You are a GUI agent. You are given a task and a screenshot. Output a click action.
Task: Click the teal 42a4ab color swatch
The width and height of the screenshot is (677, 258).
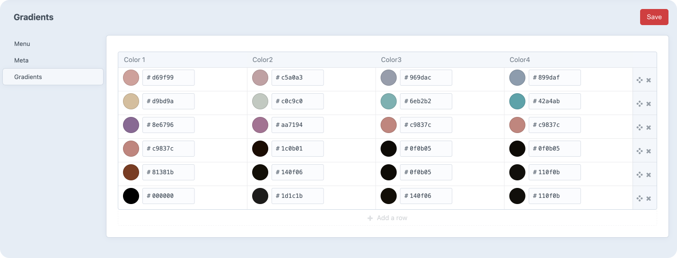click(x=517, y=101)
